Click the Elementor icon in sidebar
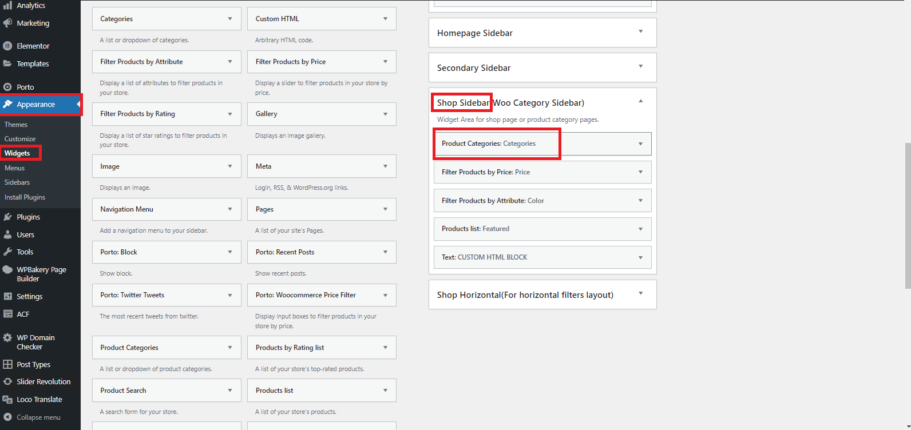This screenshot has width=911, height=430. pos(7,46)
